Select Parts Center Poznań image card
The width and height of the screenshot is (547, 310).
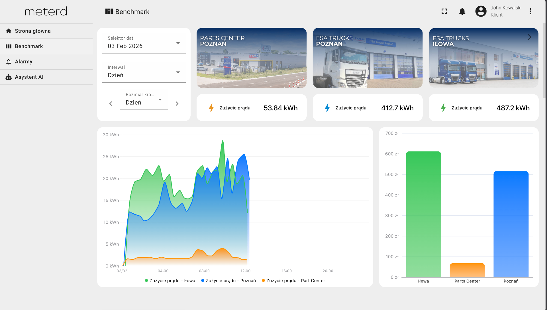(252, 58)
